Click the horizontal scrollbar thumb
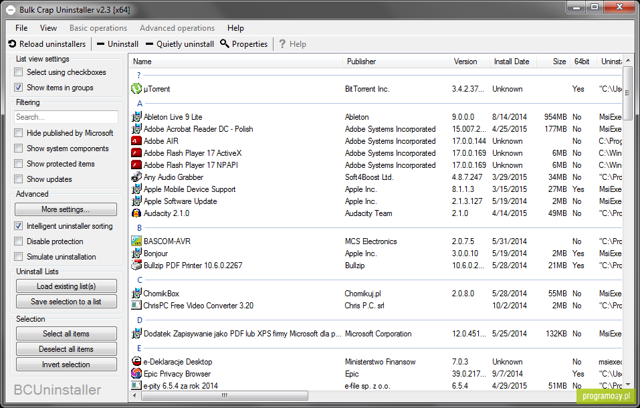Viewport: 640px width, 408px height. pyautogui.click(x=225, y=395)
